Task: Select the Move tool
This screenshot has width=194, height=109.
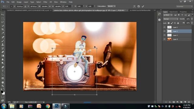Action: pyautogui.click(x=3, y=15)
